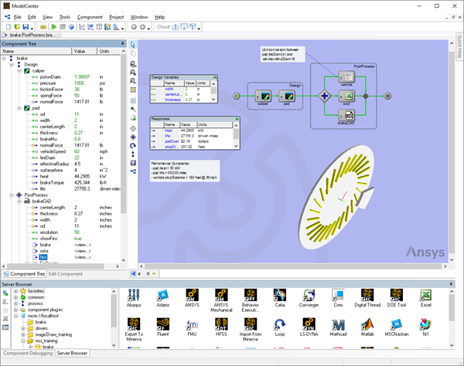464x366 pixels.
Task: Open the Component menu
Action: coord(90,16)
